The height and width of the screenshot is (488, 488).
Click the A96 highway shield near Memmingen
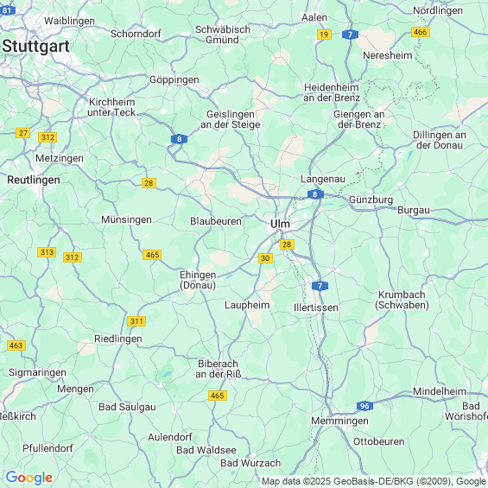pyautogui.click(x=364, y=406)
